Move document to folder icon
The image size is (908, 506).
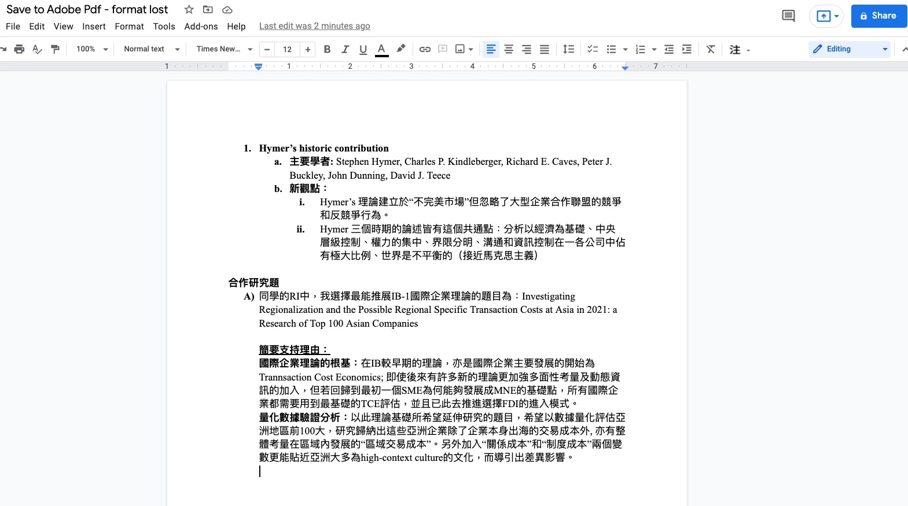pos(208,9)
